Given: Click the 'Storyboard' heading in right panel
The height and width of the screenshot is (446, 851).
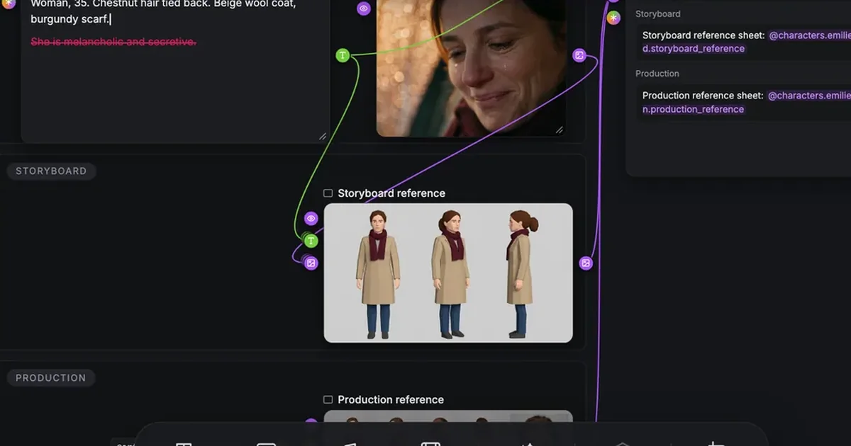Looking at the screenshot, I should click(x=657, y=13).
